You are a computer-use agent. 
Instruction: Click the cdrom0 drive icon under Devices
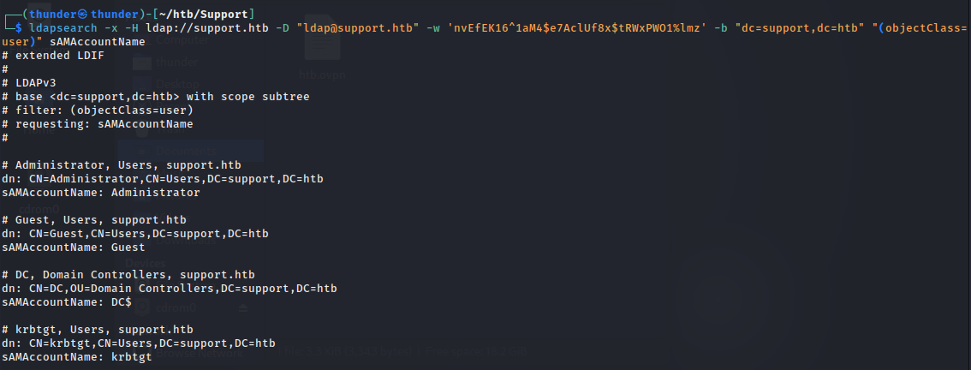(x=142, y=307)
